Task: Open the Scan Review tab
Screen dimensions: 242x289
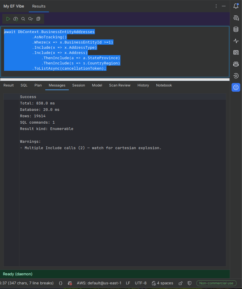Action: [120, 85]
